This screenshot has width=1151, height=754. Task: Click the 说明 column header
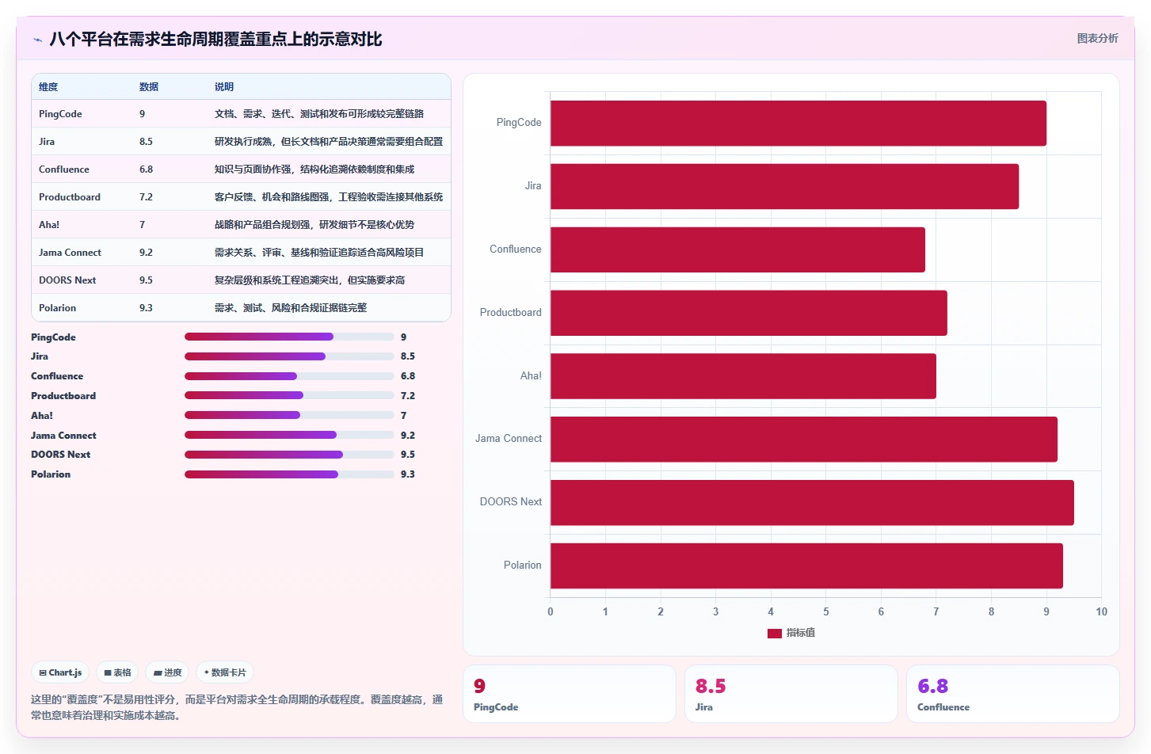click(224, 87)
